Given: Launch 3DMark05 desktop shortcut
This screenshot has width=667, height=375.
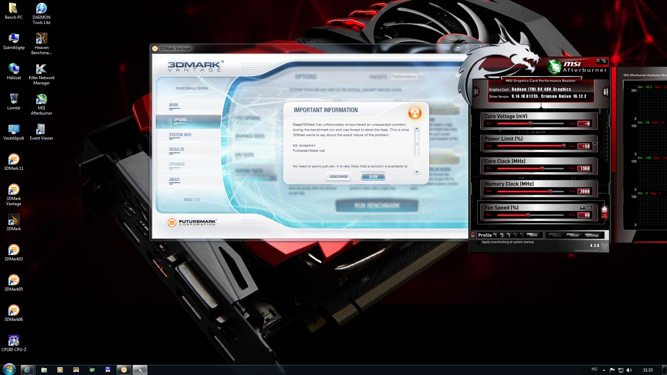Looking at the screenshot, I should (14, 283).
